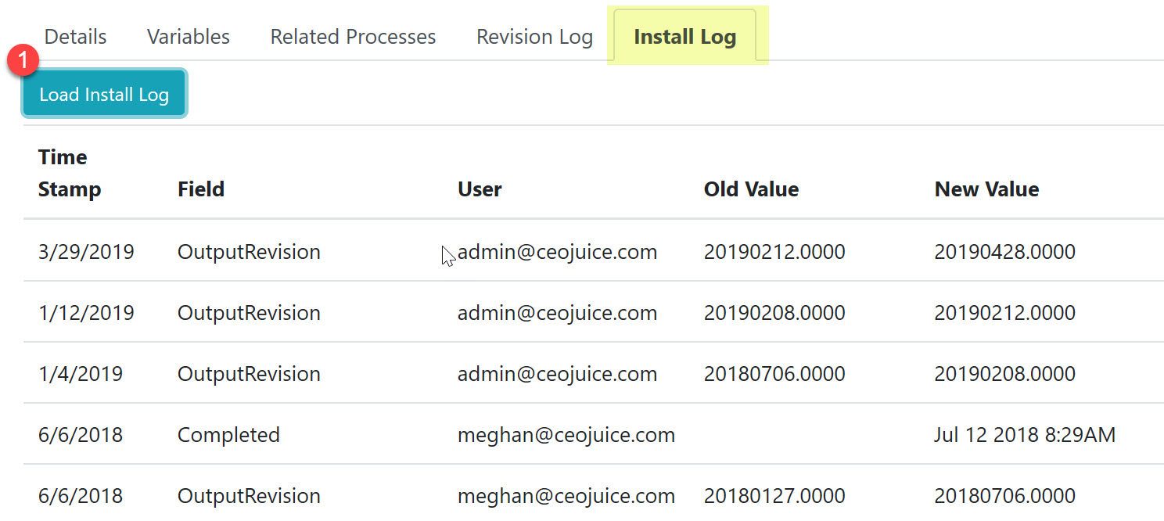Screen dimensions: 1164x521
Task: Switch to the Variables tab
Action: [189, 37]
